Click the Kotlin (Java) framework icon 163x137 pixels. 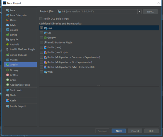click(45, 47)
